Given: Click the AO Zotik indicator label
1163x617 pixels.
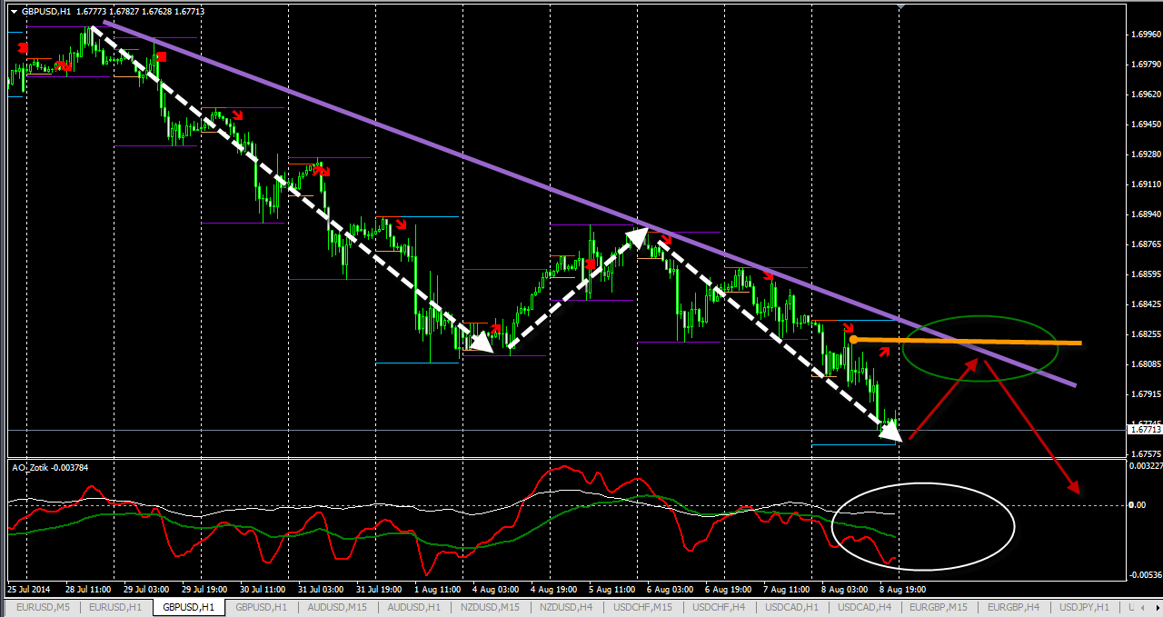Looking at the screenshot, I should (x=49, y=467).
